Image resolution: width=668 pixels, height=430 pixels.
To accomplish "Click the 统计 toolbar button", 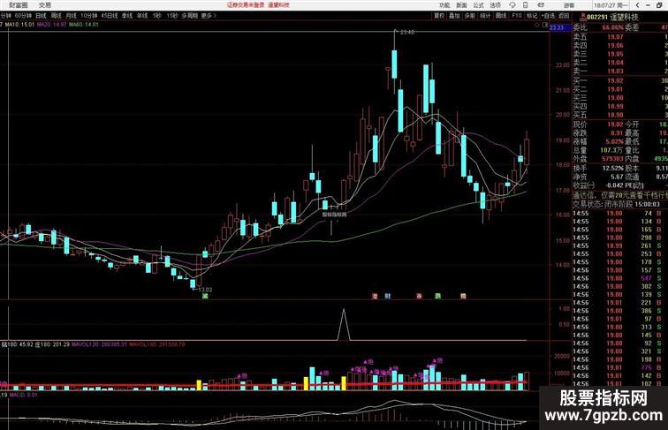I will 485,15.
